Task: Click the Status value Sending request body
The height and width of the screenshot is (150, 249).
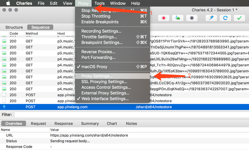Action: 70,141
